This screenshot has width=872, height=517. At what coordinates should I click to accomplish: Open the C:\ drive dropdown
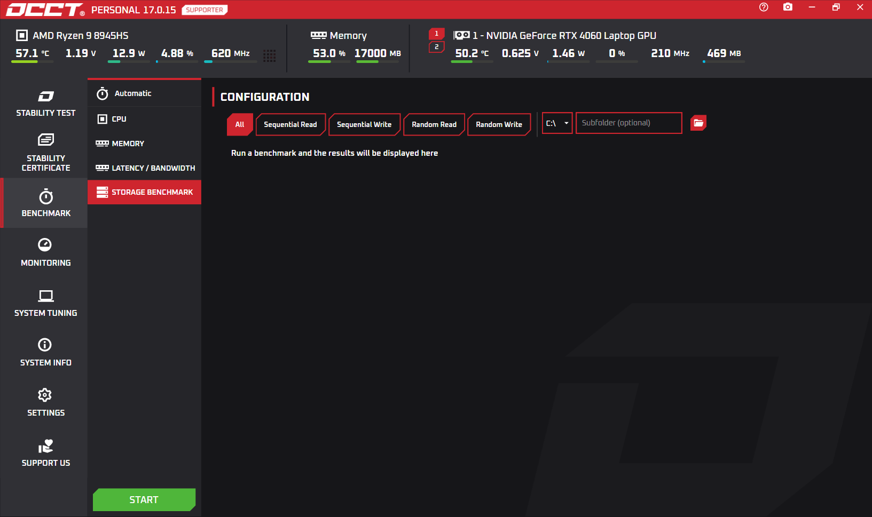click(x=557, y=123)
